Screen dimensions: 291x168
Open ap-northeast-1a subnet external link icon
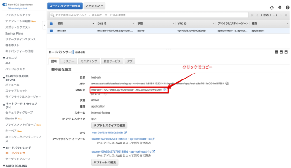tap(153, 139)
